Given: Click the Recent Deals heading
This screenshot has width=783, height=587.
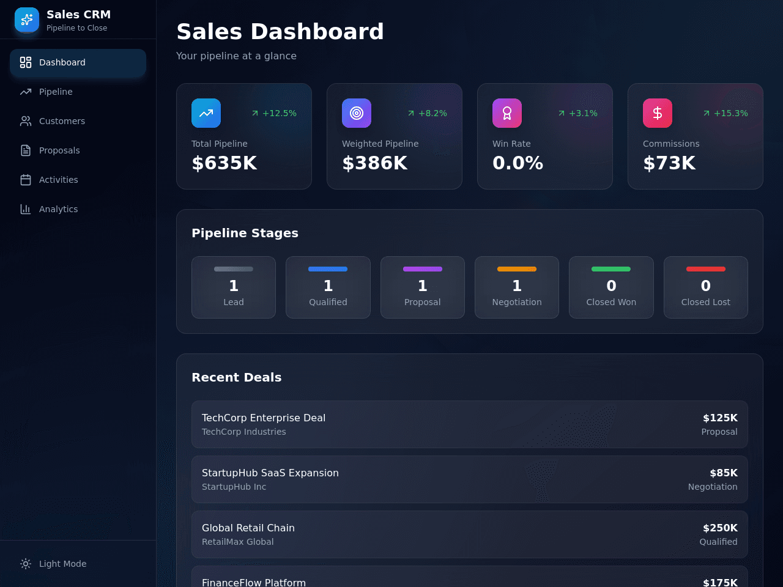Looking at the screenshot, I should (237, 377).
